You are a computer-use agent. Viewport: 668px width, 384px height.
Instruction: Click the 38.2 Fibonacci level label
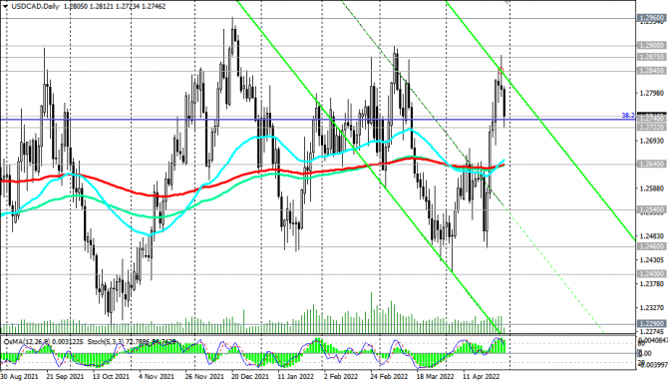point(628,116)
